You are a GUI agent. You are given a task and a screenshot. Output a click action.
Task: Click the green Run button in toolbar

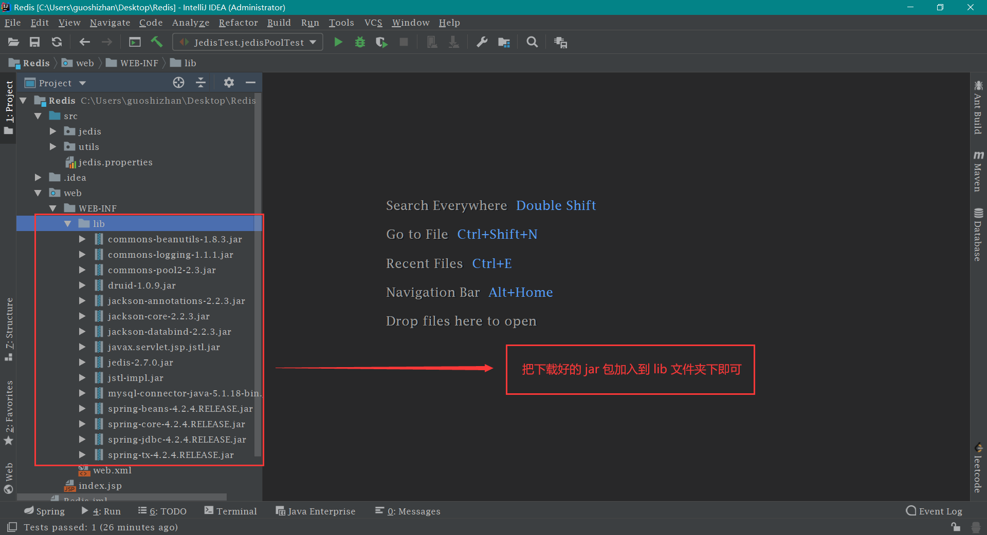click(338, 42)
